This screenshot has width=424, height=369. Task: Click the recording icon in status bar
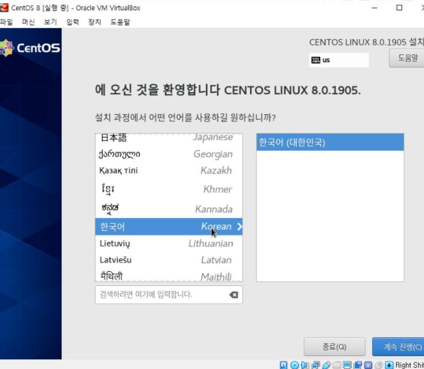[x=358, y=365]
